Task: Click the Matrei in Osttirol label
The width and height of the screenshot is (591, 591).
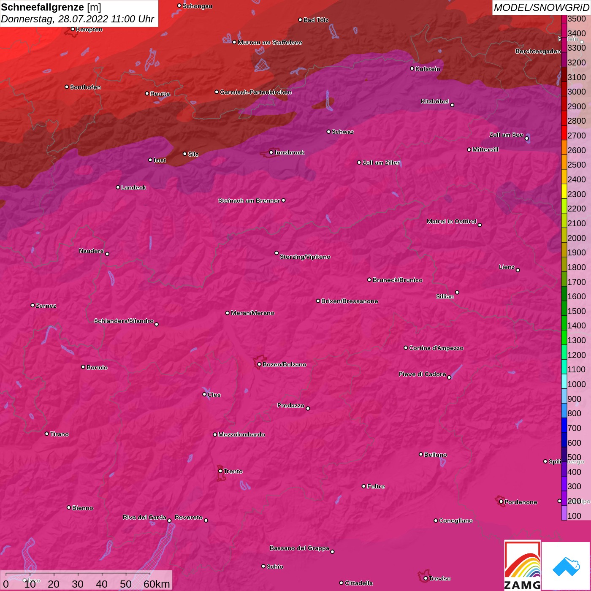Action: tap(452, 221)
